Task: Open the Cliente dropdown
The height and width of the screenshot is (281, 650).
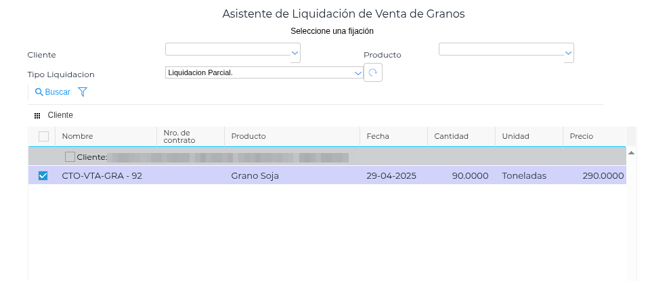Action: pyautogui.click(x=295, y=52)
